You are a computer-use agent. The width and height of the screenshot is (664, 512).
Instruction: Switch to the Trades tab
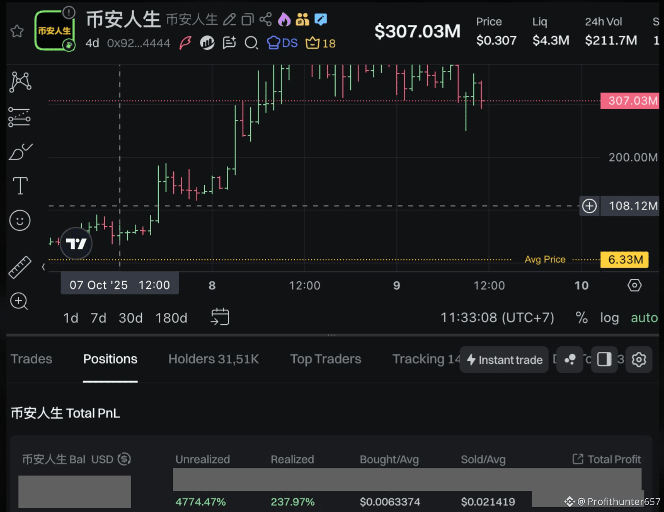pyautogui.click(x=31, y=359)
